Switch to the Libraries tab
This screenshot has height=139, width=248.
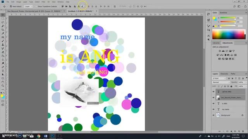(x=216, y=43)
